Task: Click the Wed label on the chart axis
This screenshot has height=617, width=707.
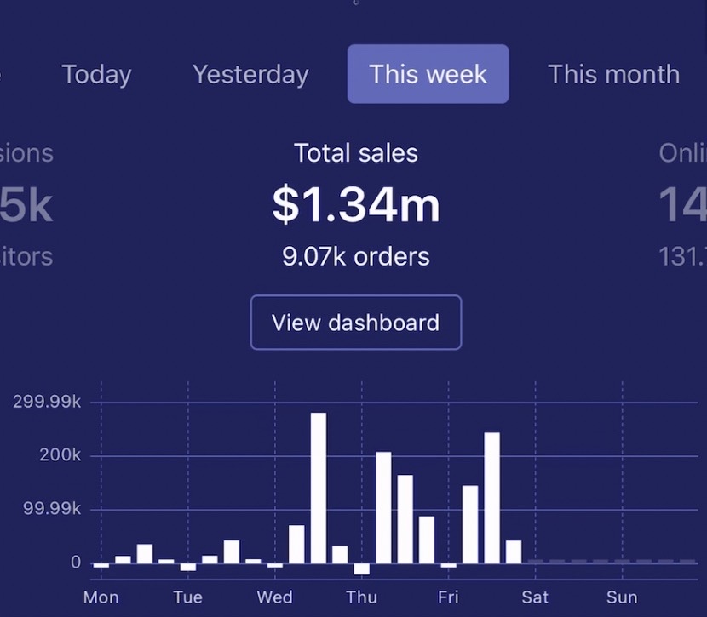Action: 274,597
